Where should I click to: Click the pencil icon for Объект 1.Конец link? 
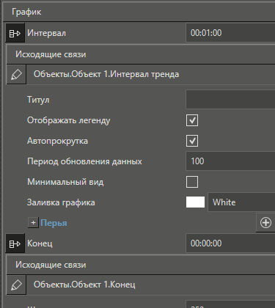(x=16, y=285)
